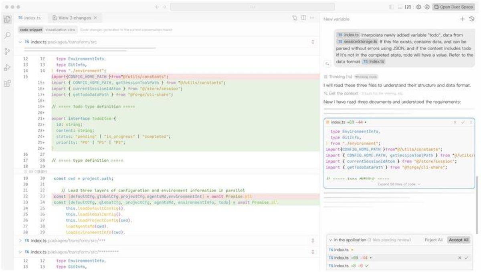The width and height of the screenshot is (481, 272).
Task: Click the compare-changes icon in the editor toolbar
Action: (x=295, y=18)
